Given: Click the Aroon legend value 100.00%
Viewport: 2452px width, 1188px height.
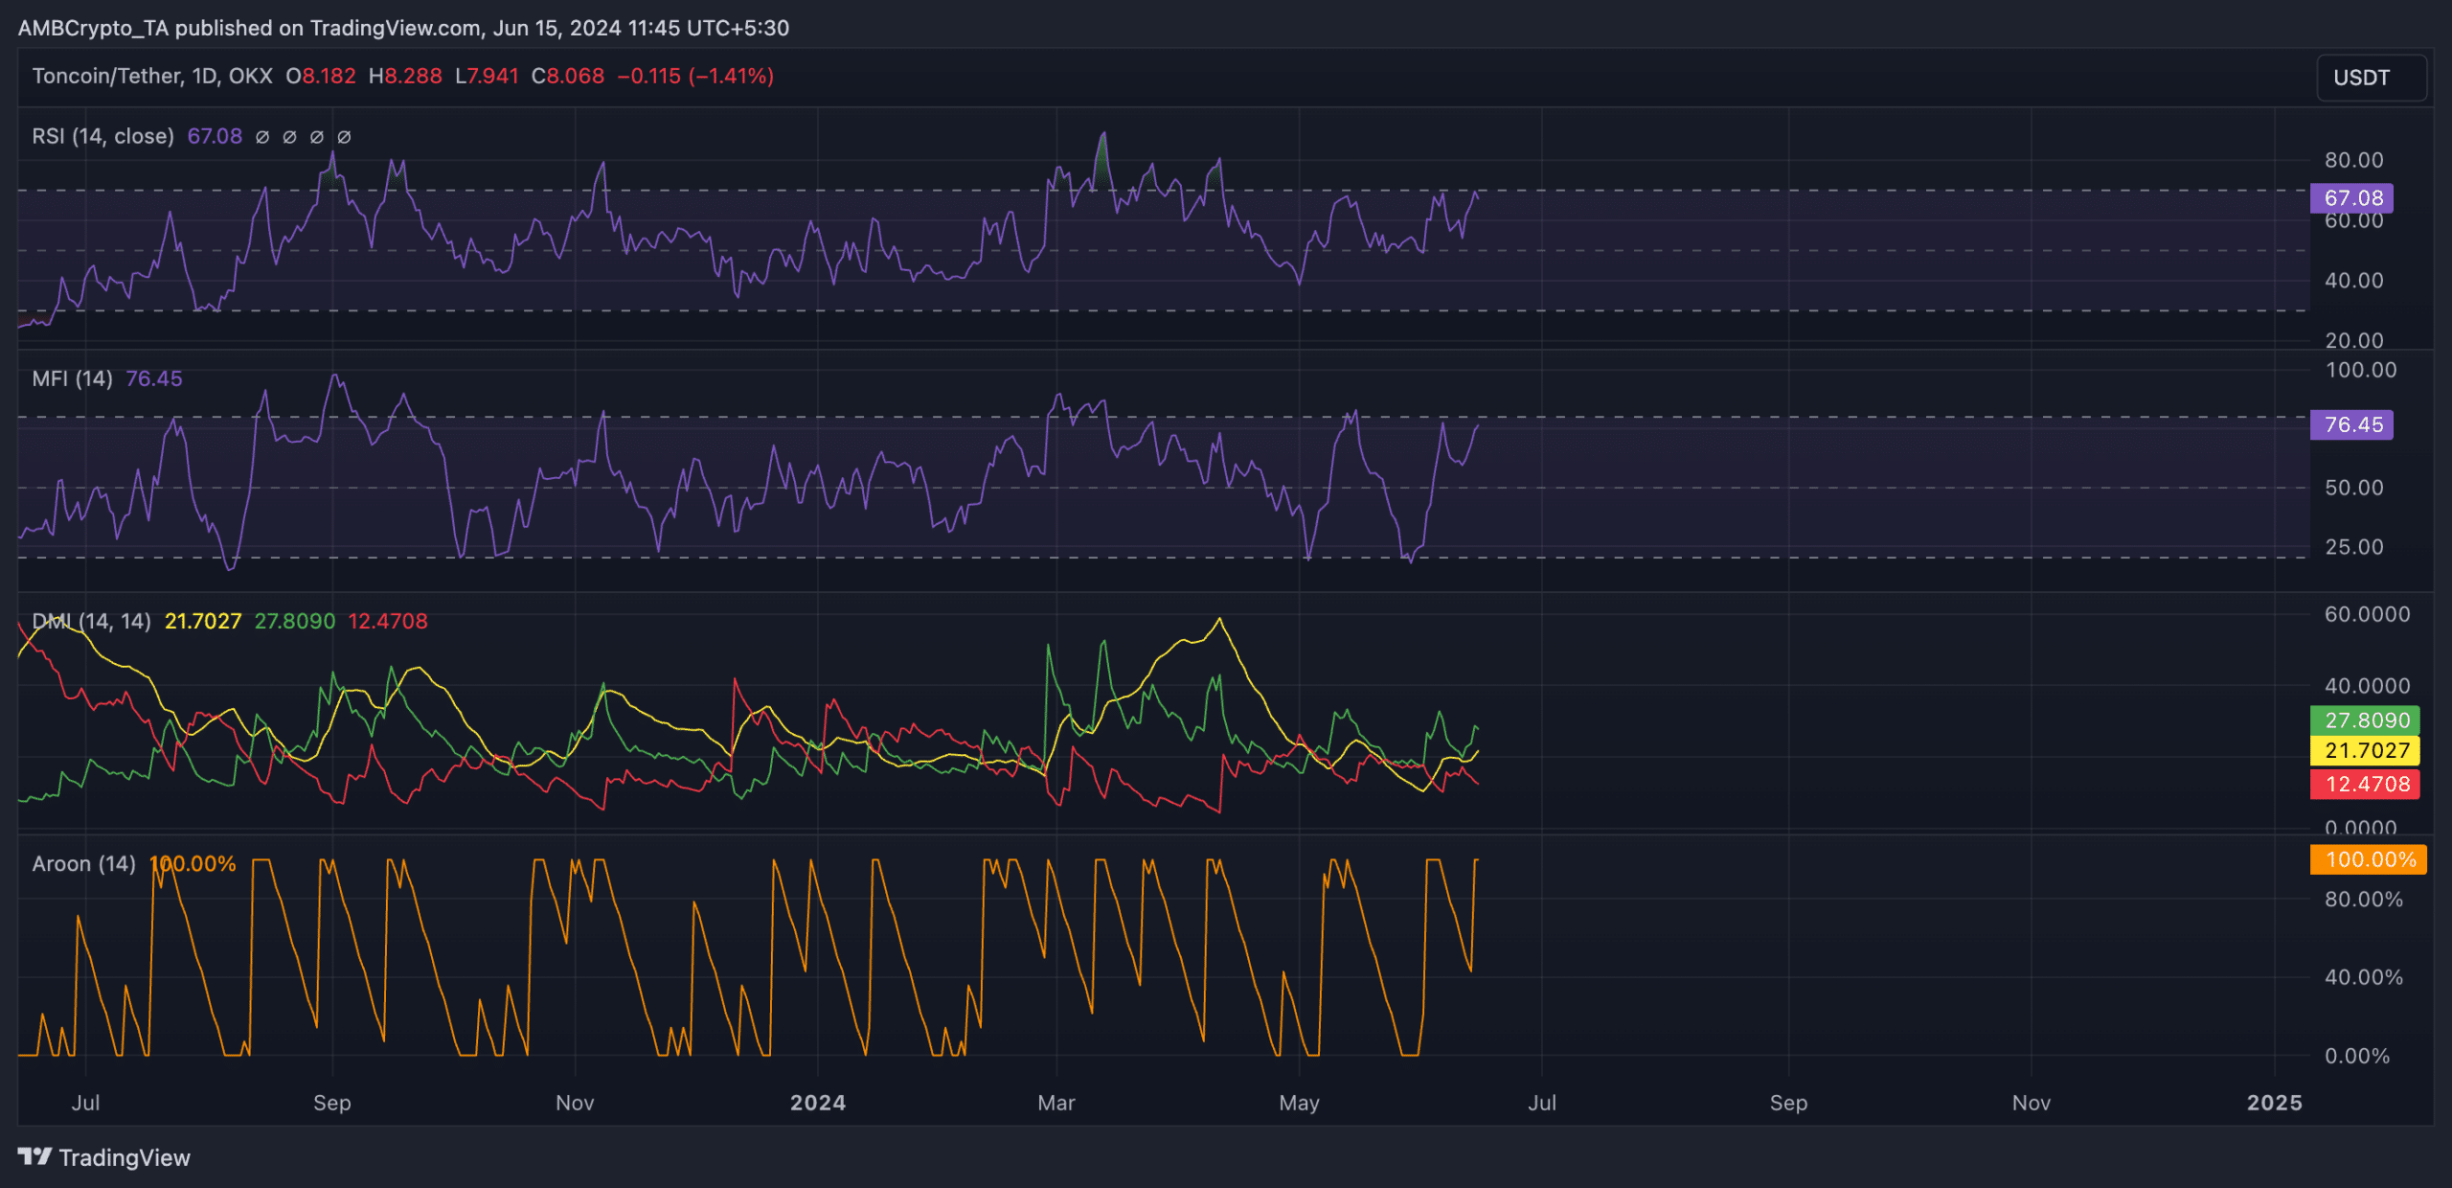Looking at the screenshot, I should 193,863.
